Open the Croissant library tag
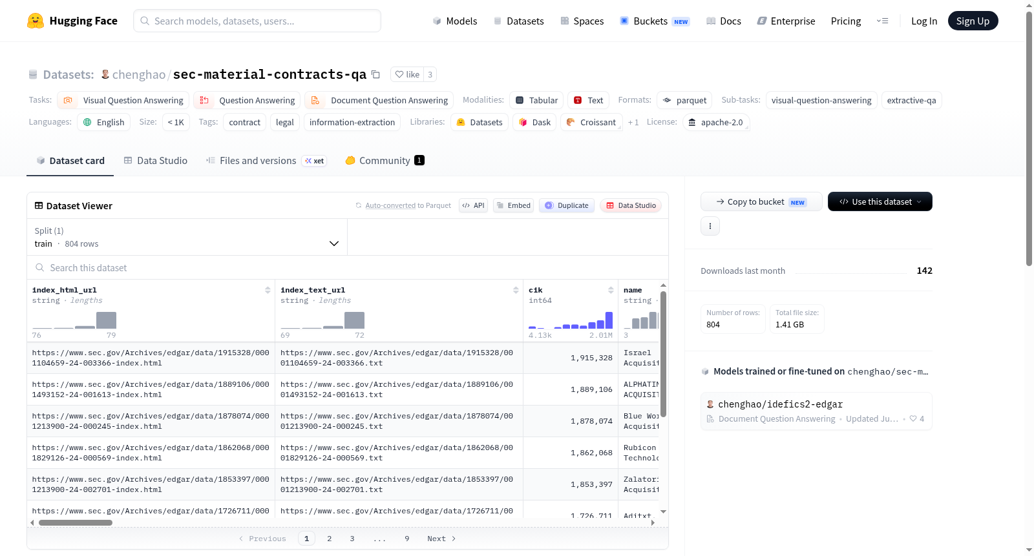This screenshot has height=556, width=1034. point(591,122)
